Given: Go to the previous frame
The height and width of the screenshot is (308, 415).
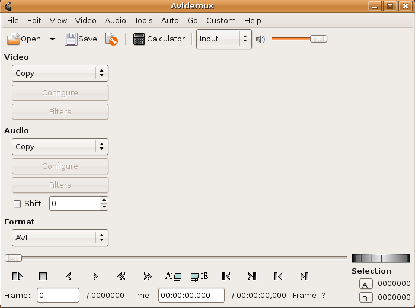Looking at the screenshot, I should coord(69,276).
